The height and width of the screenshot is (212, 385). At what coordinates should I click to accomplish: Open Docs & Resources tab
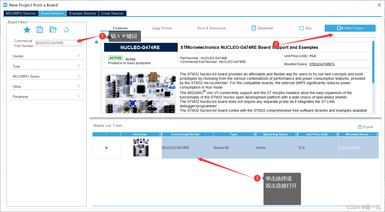tap(211, 28)
